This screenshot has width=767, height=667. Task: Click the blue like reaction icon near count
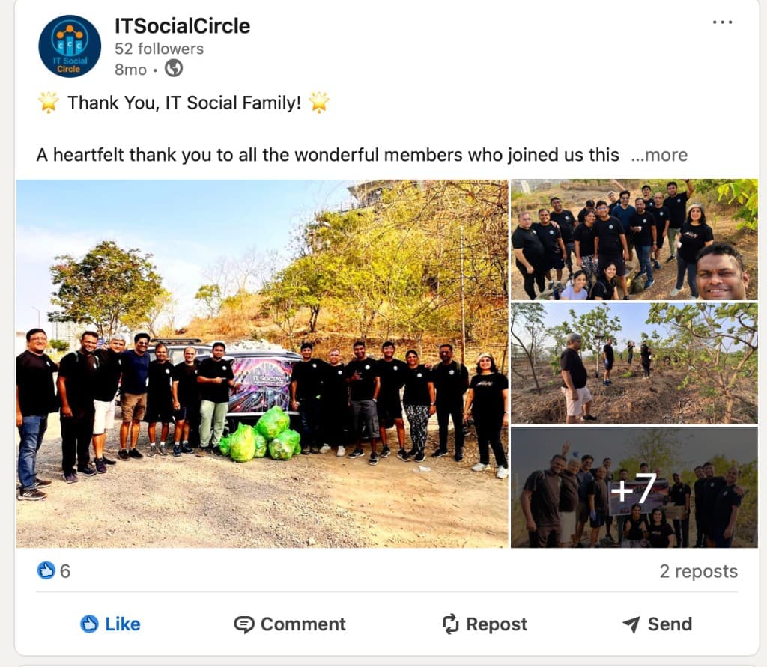coord(46,570)
